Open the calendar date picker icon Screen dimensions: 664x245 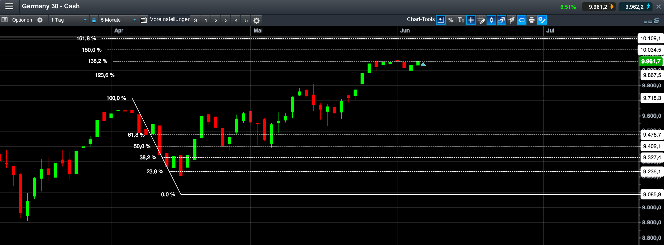pos(144,20)
